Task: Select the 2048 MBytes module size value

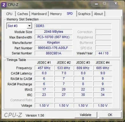Action: point(54,32)
